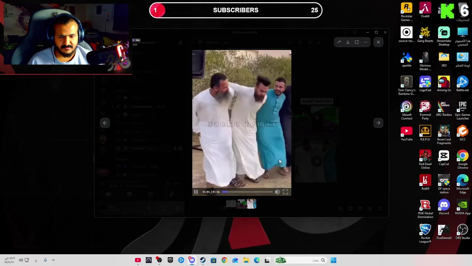Forward the video in Discord media viewer

click(x=339, y=42)
